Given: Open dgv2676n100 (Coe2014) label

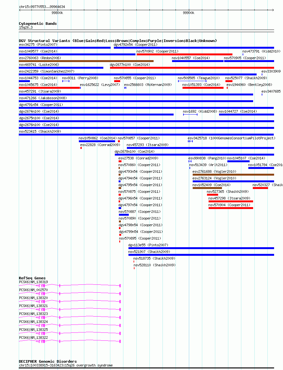Looking at the screenshot, I should coord(39,125).
